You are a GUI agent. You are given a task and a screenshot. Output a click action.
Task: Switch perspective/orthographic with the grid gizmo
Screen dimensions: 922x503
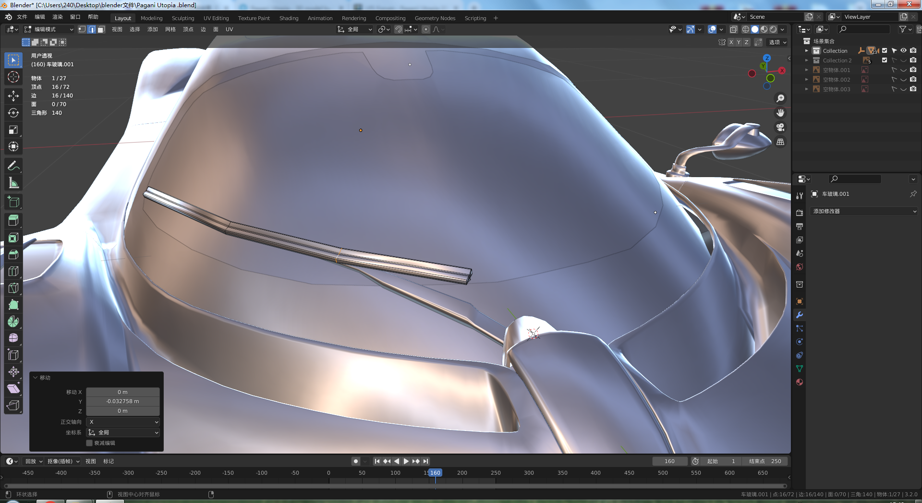[780, 142]
